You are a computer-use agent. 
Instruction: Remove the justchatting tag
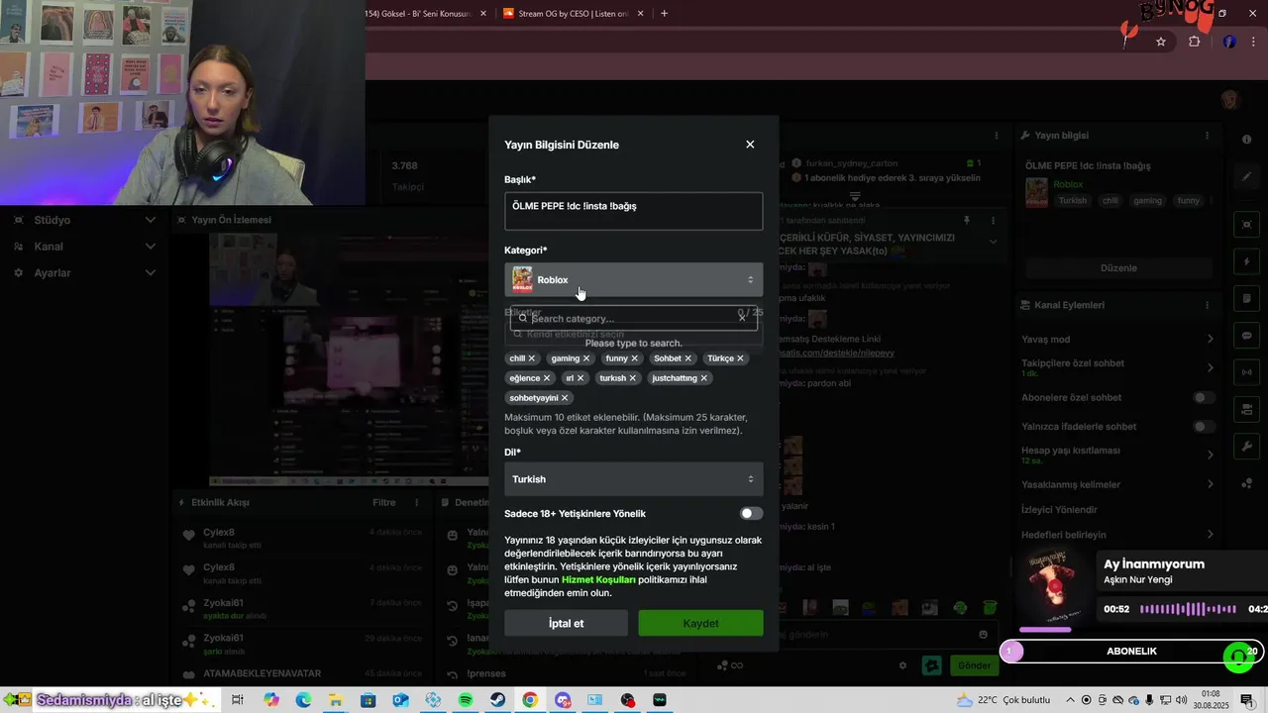[x=704, y=378]
